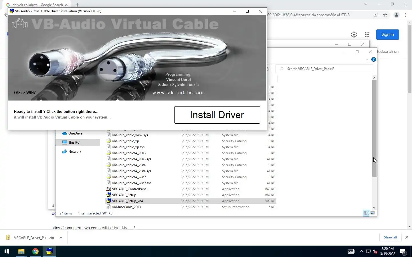Click VB-Cable installer icon in taskbar

click(x=49, y=251)
